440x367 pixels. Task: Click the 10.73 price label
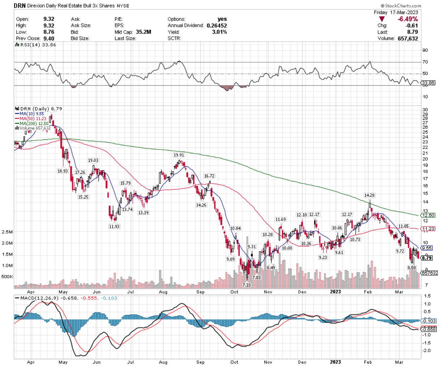(355, 240)
